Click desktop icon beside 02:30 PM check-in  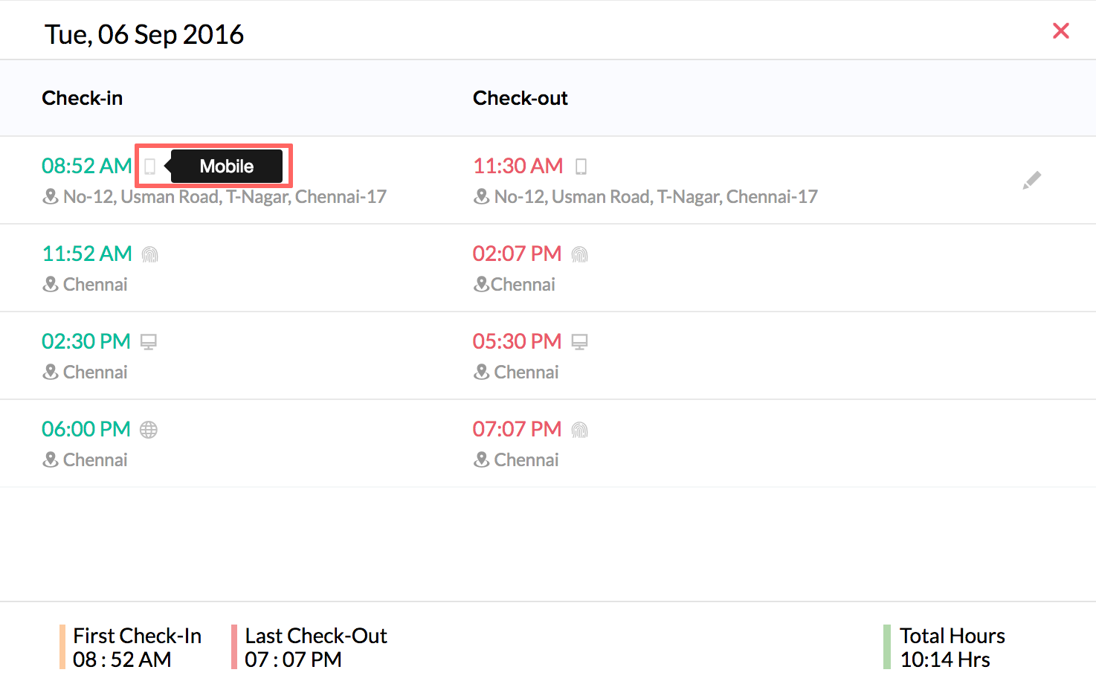click(149, 342)
